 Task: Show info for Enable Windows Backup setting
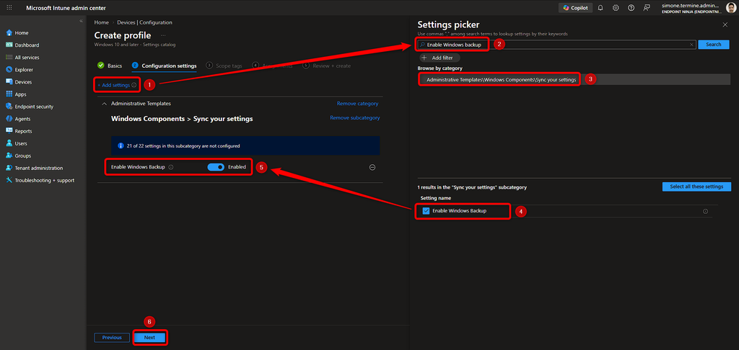[170, 167]
